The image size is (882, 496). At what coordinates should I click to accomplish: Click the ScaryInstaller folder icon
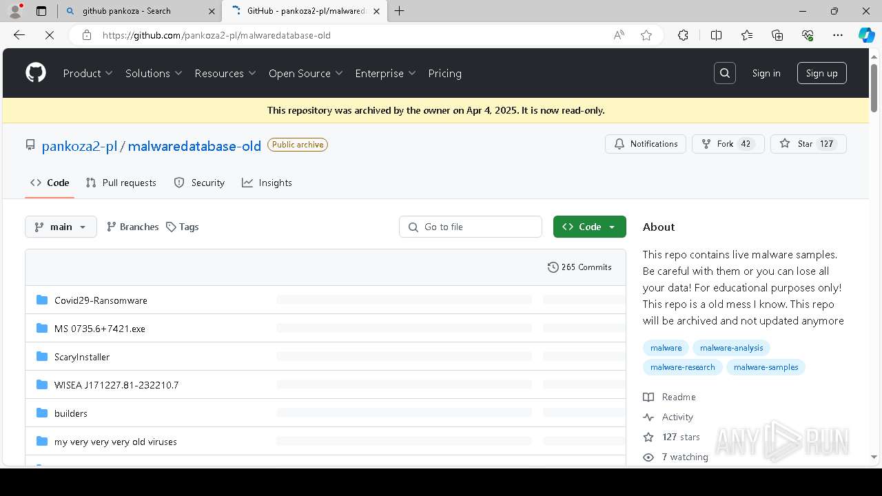tap(42, 356)
